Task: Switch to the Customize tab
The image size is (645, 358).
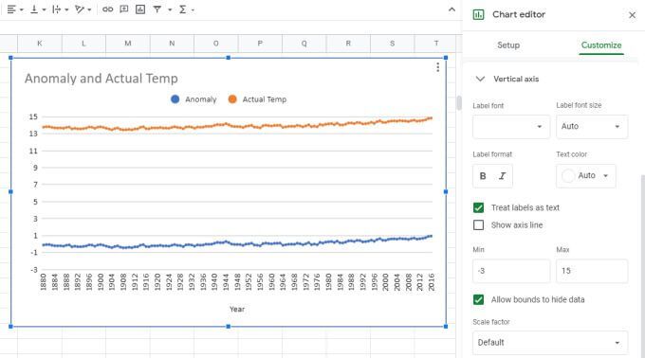Action: (x=601, y=45)
